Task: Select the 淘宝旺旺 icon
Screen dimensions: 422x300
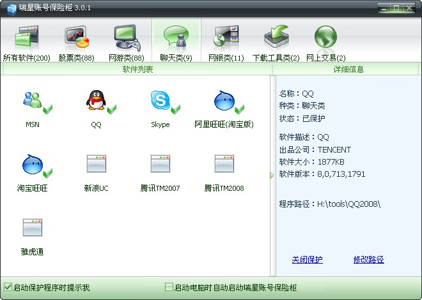Action: click(x=33, y=165)
